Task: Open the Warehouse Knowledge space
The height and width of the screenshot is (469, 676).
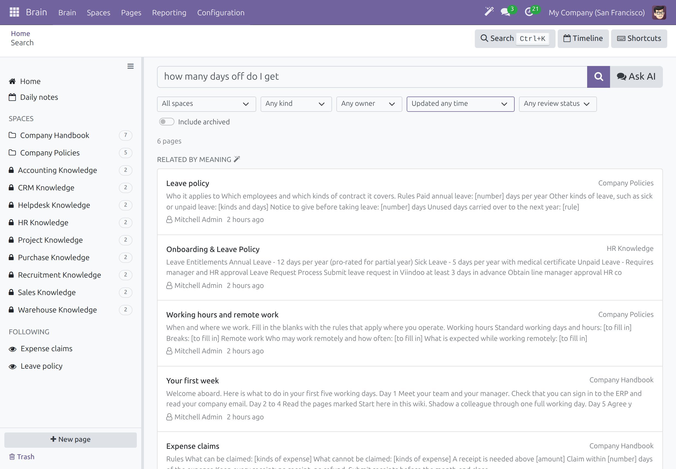Action: click(x=70, y=310)
